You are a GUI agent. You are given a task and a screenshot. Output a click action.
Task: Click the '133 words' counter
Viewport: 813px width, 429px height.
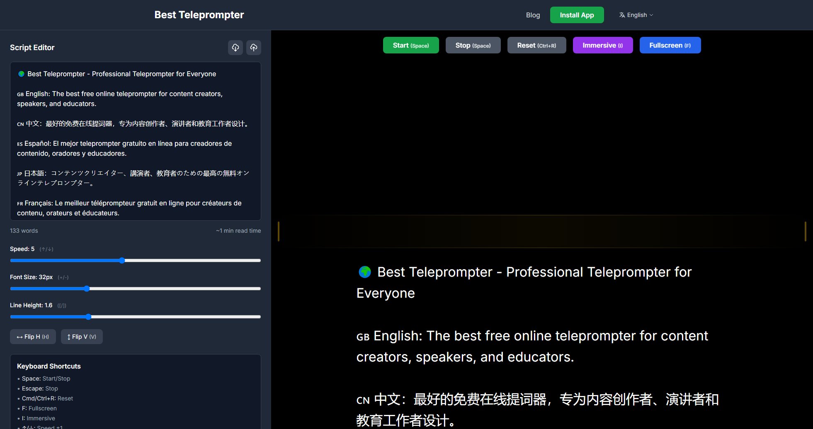pos(24,231)
